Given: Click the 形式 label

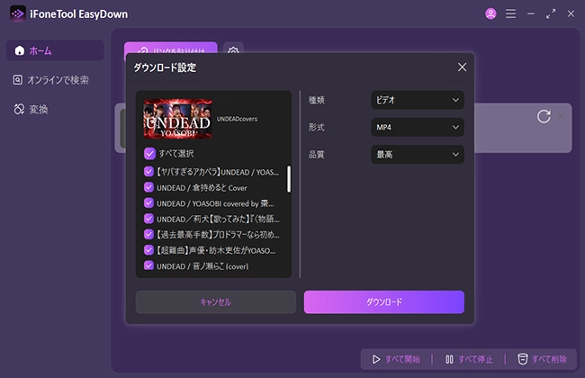Looking at the screenshot, I should pyautogui.click(x=317, y=127).
